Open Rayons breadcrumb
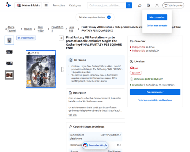This screenshot has height=152, width=190. (28, 29)
